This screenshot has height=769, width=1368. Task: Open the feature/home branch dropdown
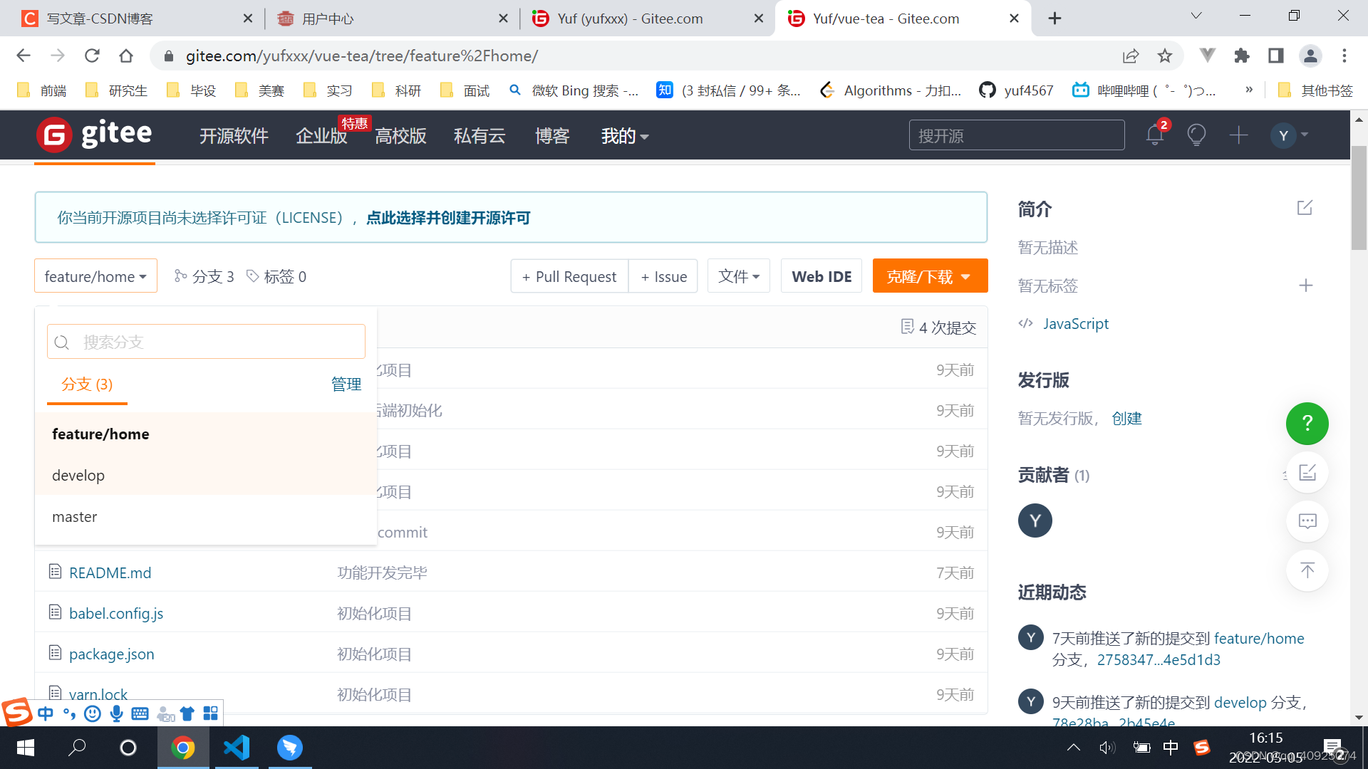click(x=95, y=276)
